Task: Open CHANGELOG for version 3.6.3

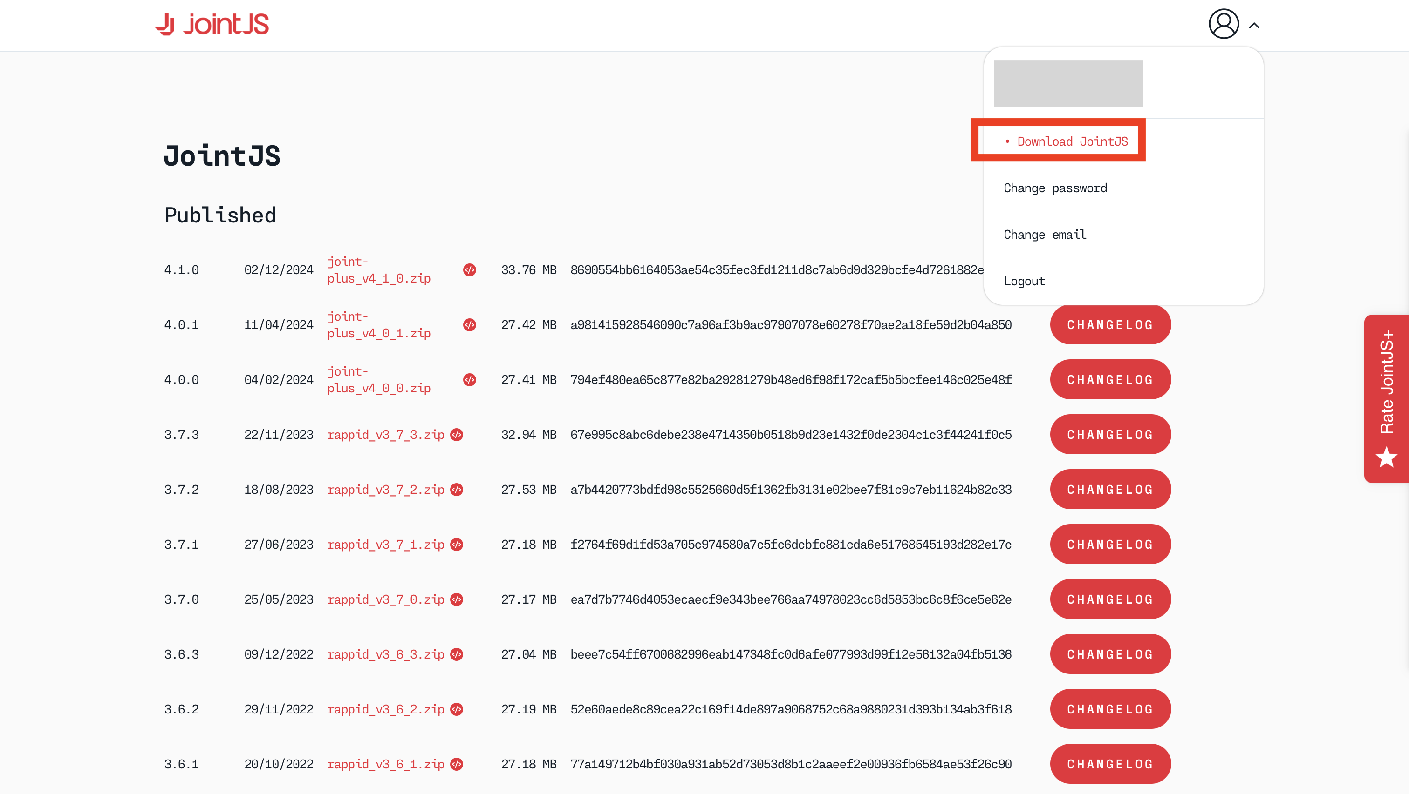Action: pyautogui.click(x=1110, y=654)
